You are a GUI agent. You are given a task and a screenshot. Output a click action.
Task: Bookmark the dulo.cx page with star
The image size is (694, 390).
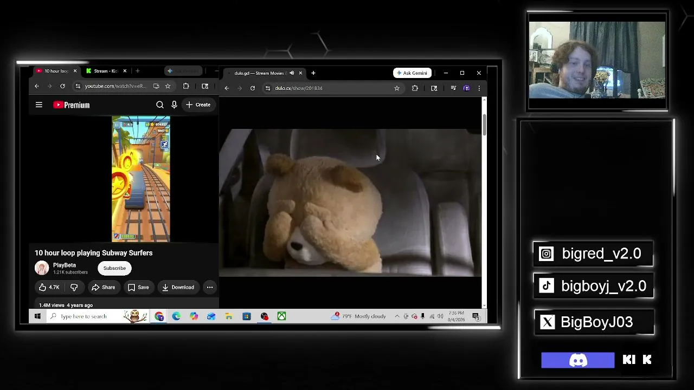pyautogui.click(x=397, y=88)
